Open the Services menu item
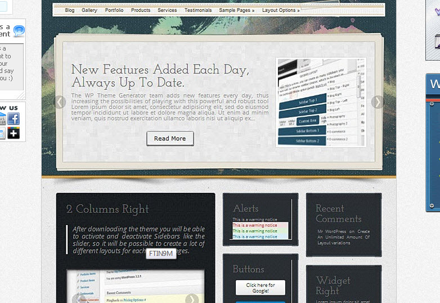The height and width of the screenshot is (303, 440). click(167, 10)
